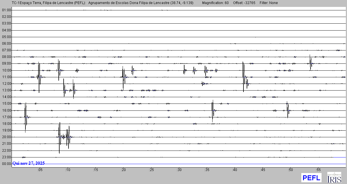Select the 'Filter: None' header label
Image resolution: width=347 pixels, height=184 pixels.
[x=269, y=3]
